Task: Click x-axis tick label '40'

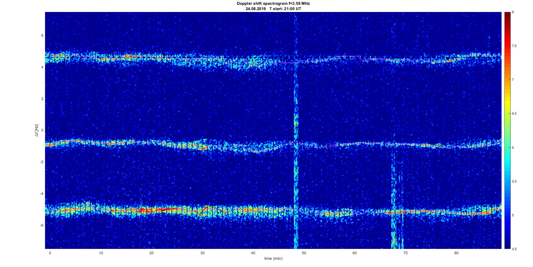Action: click(x=253, y=253)
